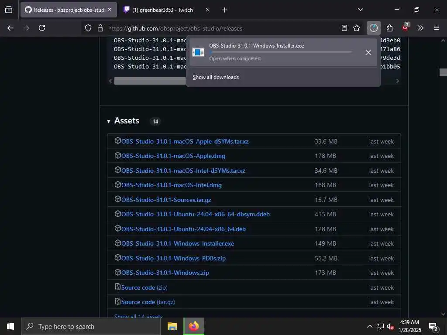Download OBS-Studio-31.0.1-Sources.tar.gz

(x=166, y=200)
